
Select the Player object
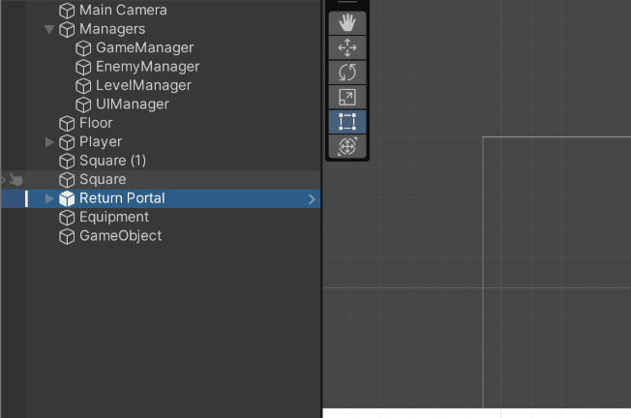(101, 141)
